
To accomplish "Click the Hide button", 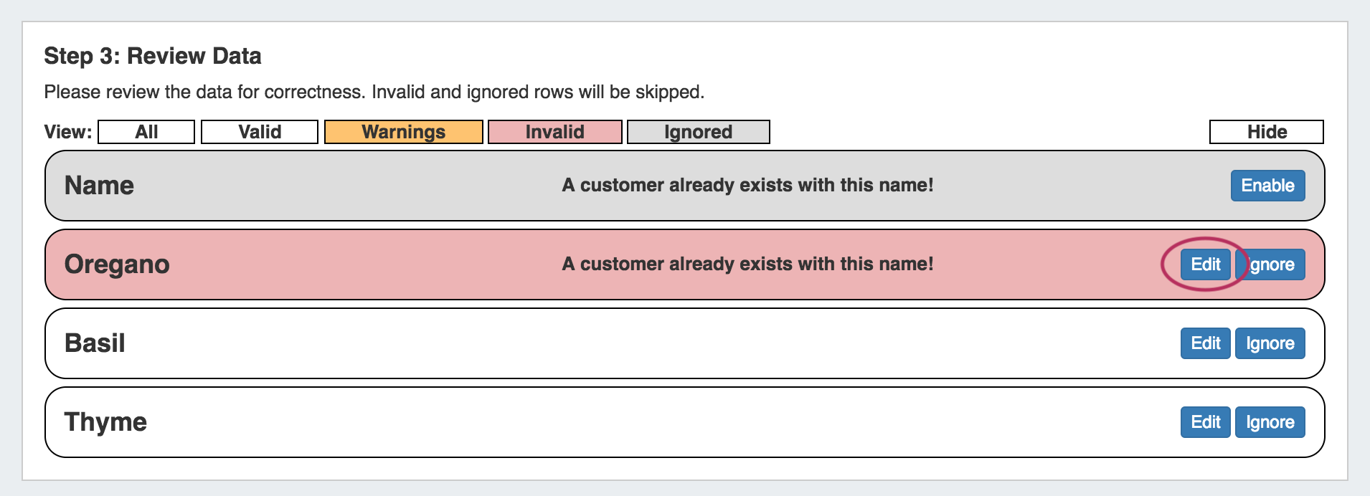I will click(1266, 132).
